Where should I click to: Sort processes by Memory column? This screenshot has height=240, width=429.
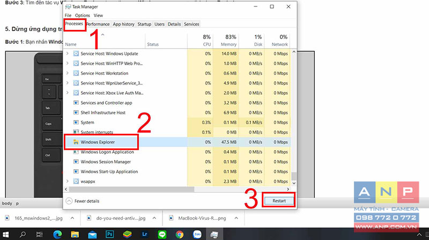(x=226, y=40)
